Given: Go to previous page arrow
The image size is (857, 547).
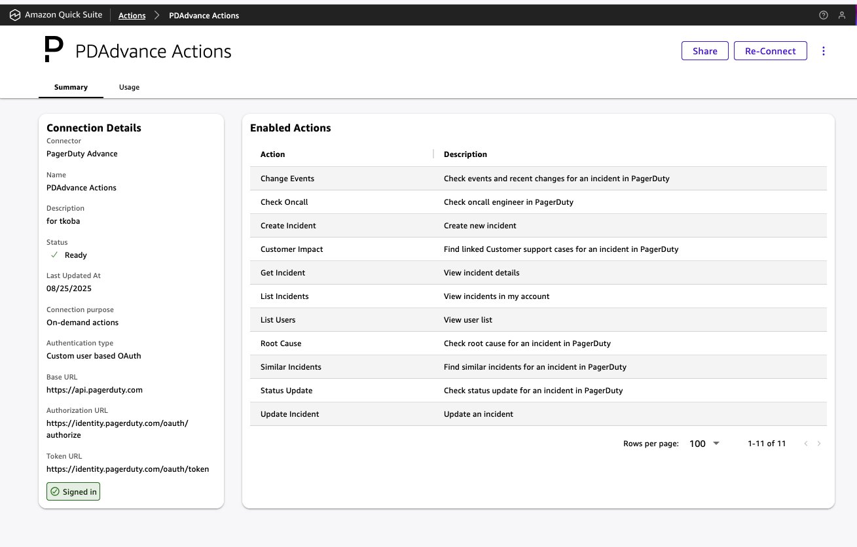Looking at the screenshot, I should coord(805,444).
